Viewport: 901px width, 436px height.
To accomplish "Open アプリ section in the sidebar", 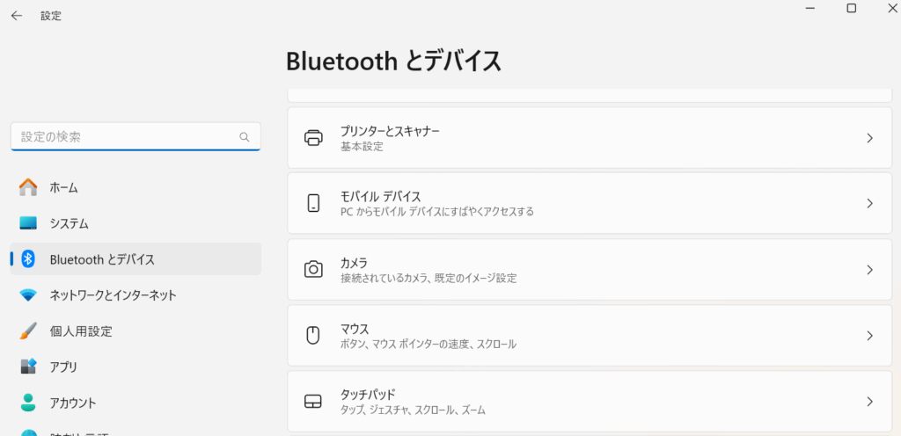I will click(136, 367).
